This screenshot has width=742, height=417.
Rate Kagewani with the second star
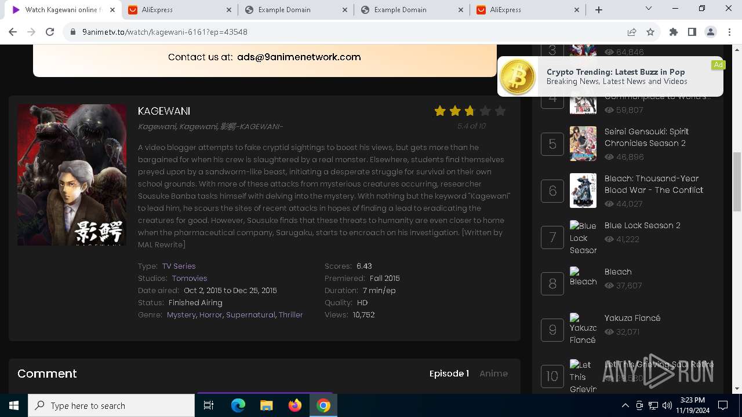tap(455, 111)
